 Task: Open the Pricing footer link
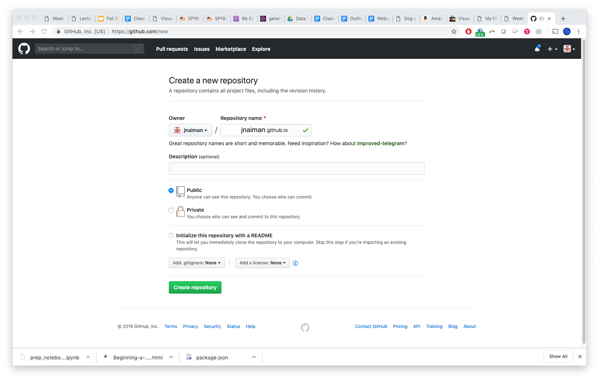tap(400, 327)
